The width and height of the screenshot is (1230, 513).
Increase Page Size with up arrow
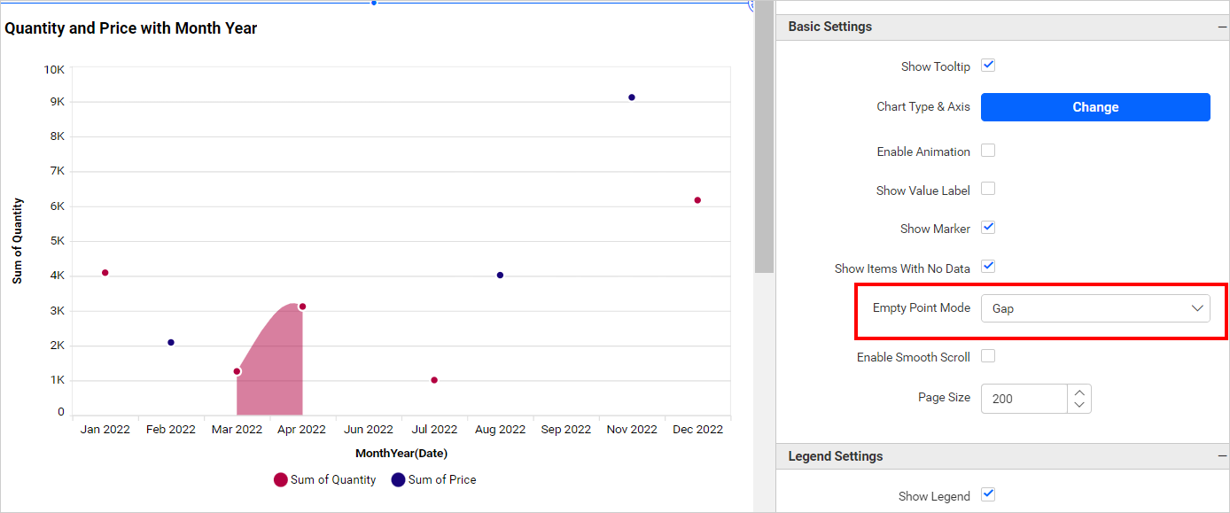(1078, 392)
